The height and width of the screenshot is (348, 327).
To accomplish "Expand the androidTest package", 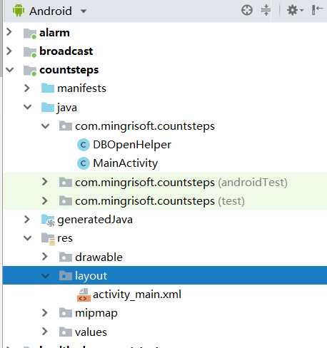I will coord(44,182).
